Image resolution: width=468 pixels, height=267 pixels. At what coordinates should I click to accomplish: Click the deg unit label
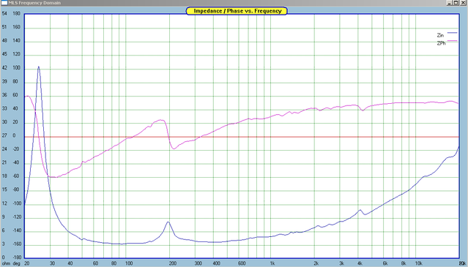[16, 263]
